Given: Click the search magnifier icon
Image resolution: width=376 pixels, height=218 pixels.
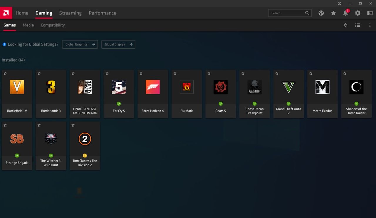Looking at the screenshot, I should click(307, 13).
